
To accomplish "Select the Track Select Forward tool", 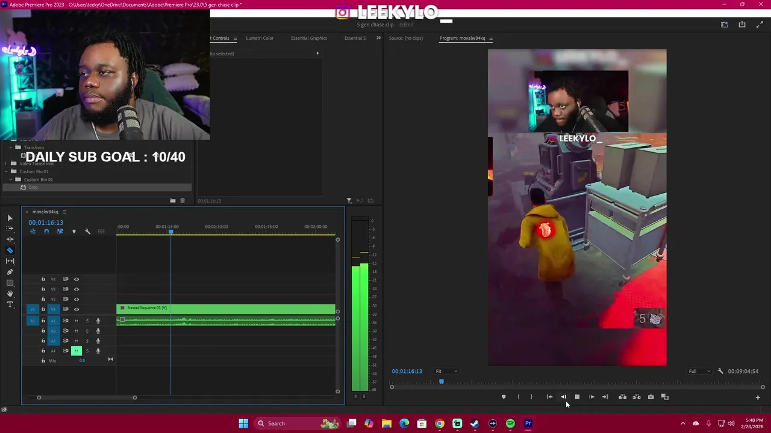I will pos(10,229).
